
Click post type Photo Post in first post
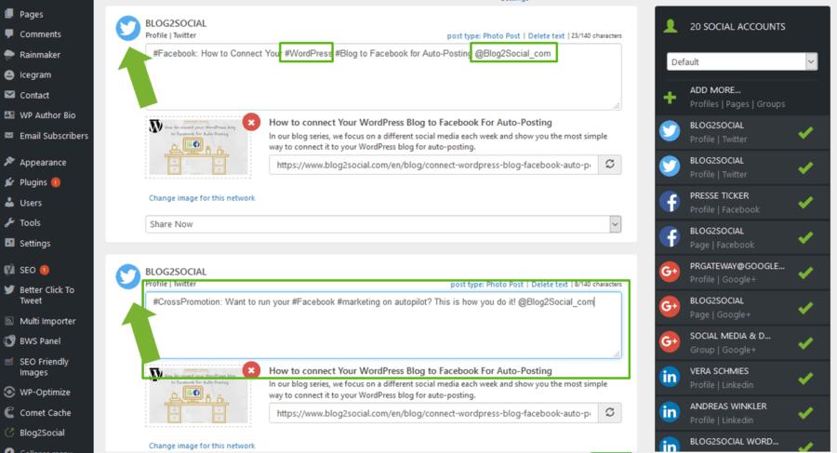click(484, 35)
